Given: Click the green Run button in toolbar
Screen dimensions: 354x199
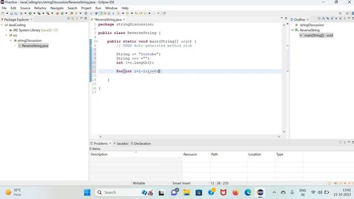Looking at the screenshot, I should pos(30,13).
